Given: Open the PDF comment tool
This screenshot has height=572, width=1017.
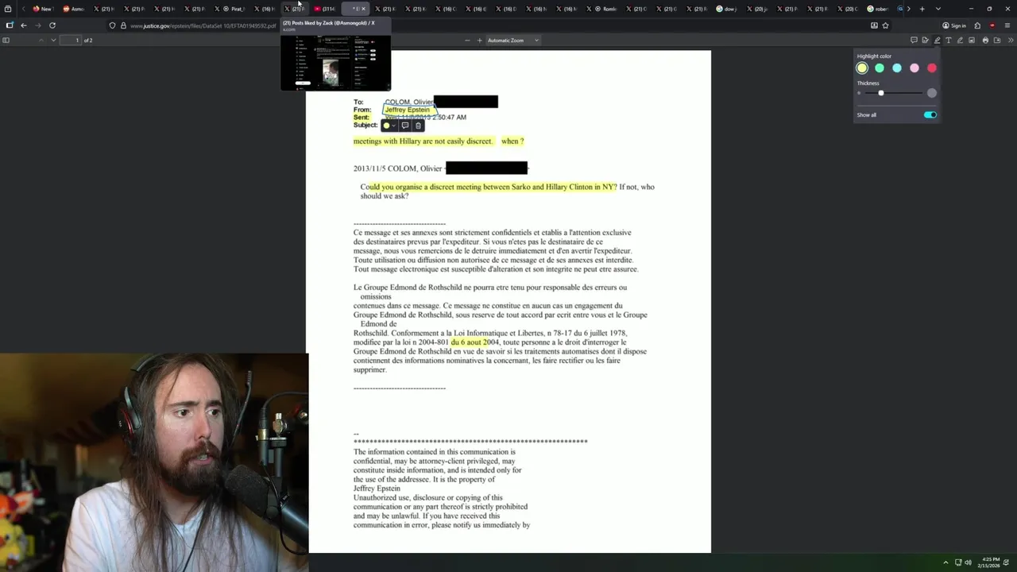Looking at the screenshot, I should 914,40.
